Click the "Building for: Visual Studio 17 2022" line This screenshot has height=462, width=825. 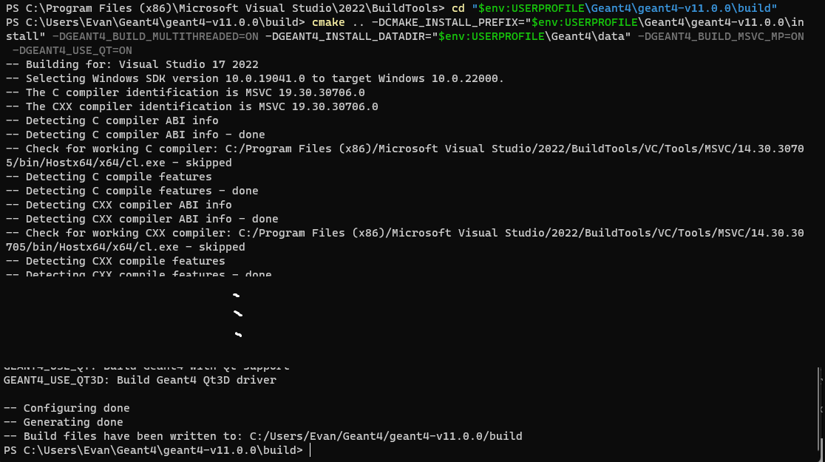pos(132,64)
